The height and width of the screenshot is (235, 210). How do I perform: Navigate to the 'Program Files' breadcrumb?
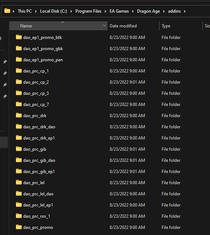point(88,11)
